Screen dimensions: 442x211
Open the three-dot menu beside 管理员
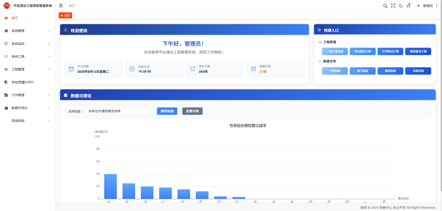[x=436, y=6]
